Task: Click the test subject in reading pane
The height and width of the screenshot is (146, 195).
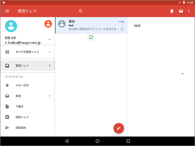Action: pos(137,26)
